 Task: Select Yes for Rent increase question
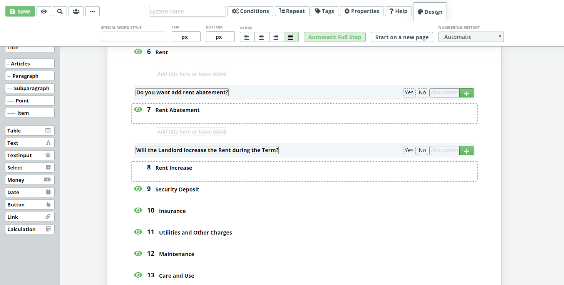point(409,150)
